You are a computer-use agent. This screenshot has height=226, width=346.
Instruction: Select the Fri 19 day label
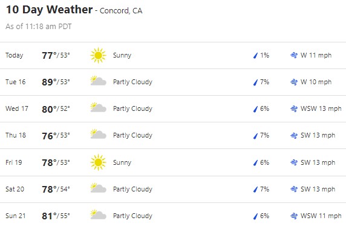tap(14, 162)
